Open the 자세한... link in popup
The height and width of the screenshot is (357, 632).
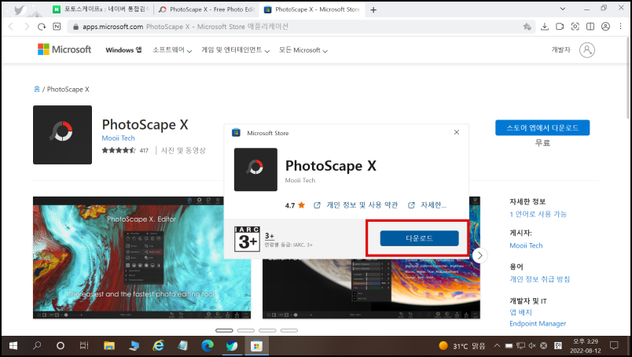pyautogui.click(x=434, y=205)
